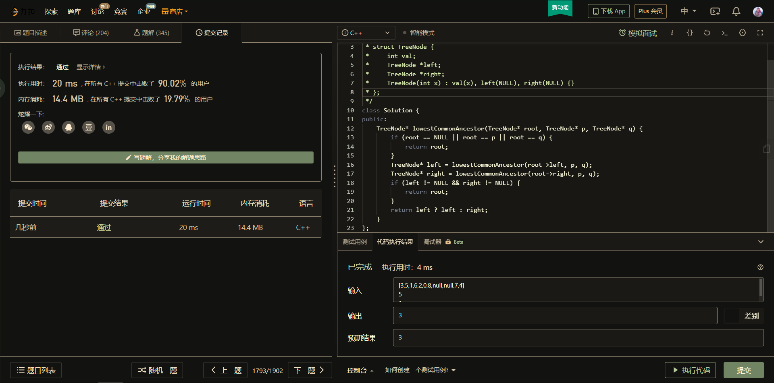774x383 pixels.
Task: Submit the solution
Action: (744, 370)
